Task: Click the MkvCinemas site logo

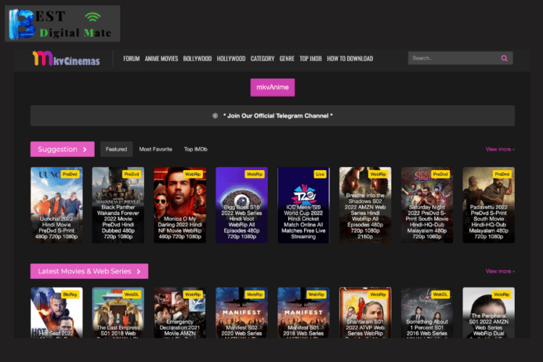Action: [66, 59]
